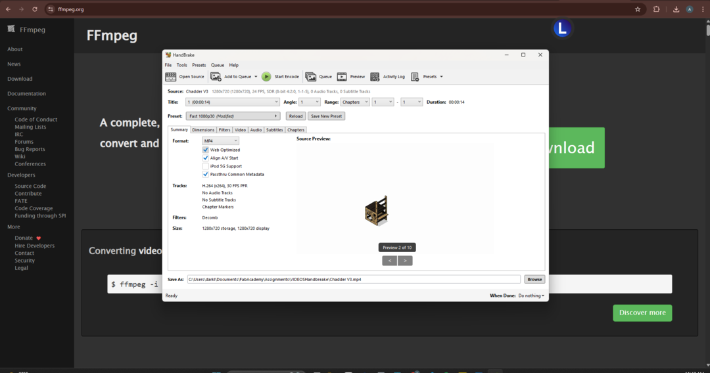Enable iPod 5G Support checkbox

(206, 166)
